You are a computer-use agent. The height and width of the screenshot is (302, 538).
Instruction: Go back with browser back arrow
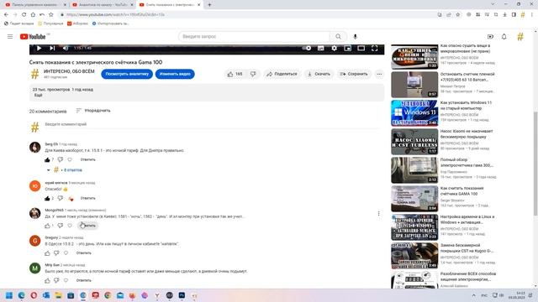click(x=6, y=15)
